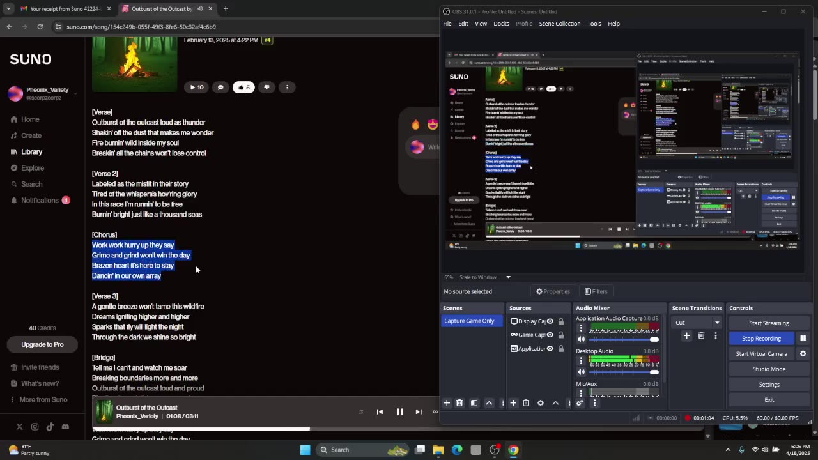This screenshot has height=460, width=818.
Task: Open What's new? link
Action: (35, 383)
